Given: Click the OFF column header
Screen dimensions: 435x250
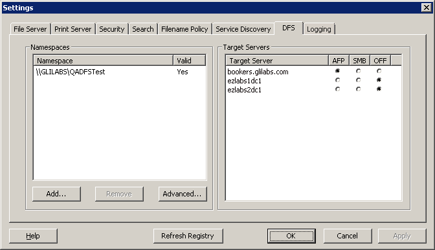Looking at the screenshot, I should pos(380,60).
